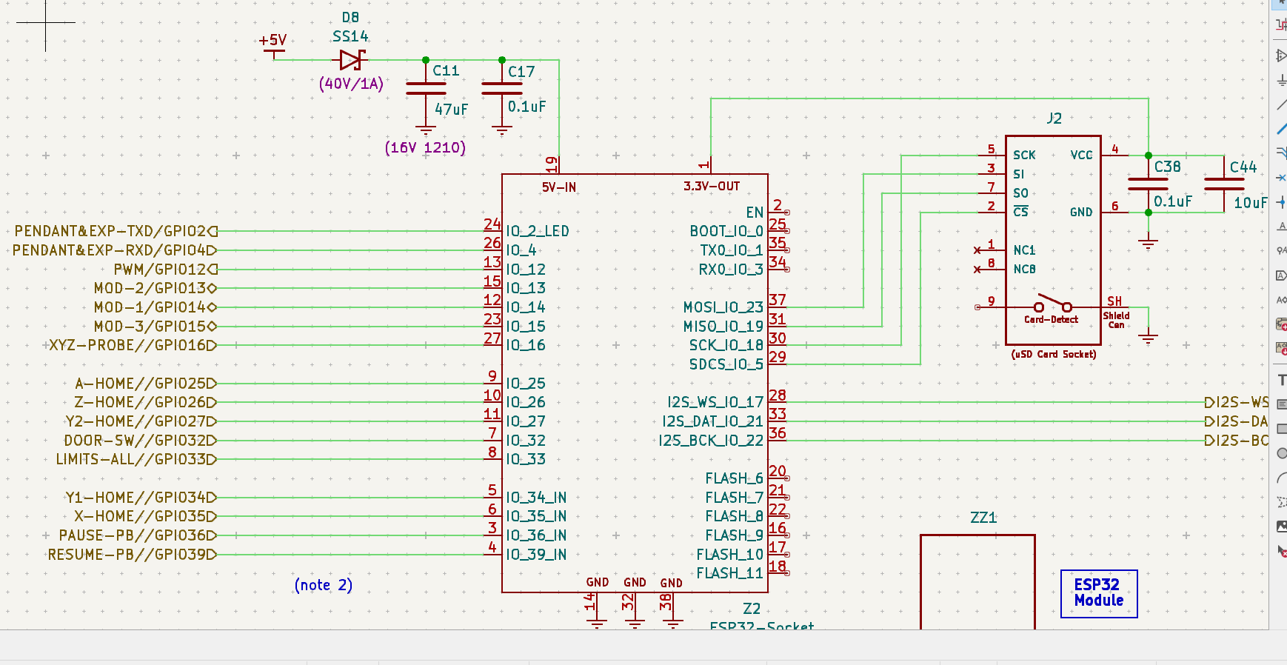Click the Z2 reference text
The width and height of the screenshot is (1287, 665).
[x=752, y=609]
